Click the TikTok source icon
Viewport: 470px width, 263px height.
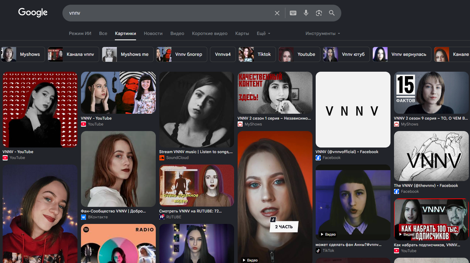tap(318, 251)
